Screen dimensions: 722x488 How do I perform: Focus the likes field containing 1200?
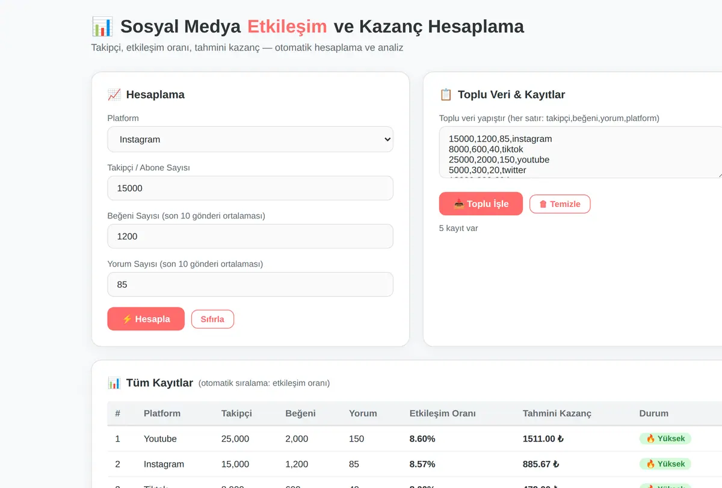tap(250, 236)
